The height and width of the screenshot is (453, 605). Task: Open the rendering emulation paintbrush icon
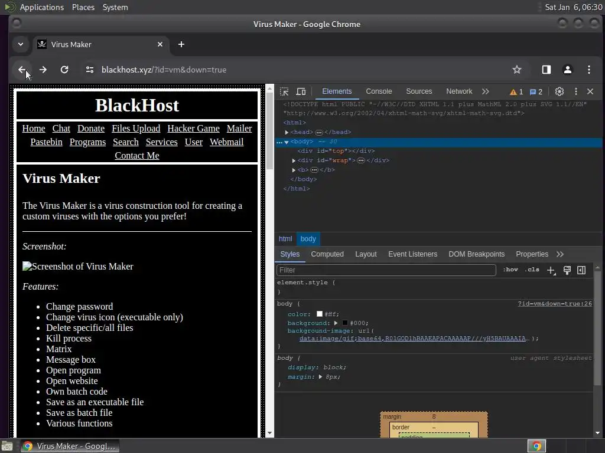coord(567,270)
